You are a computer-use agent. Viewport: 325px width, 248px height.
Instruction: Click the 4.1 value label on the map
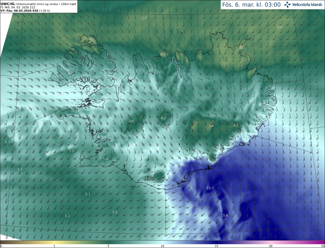(x=236, y=125)
